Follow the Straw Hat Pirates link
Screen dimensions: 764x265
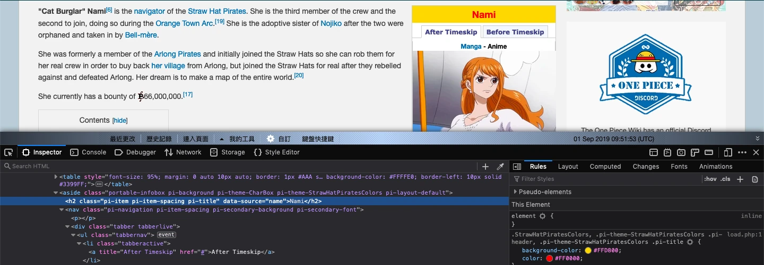click(x=217, y=11)
